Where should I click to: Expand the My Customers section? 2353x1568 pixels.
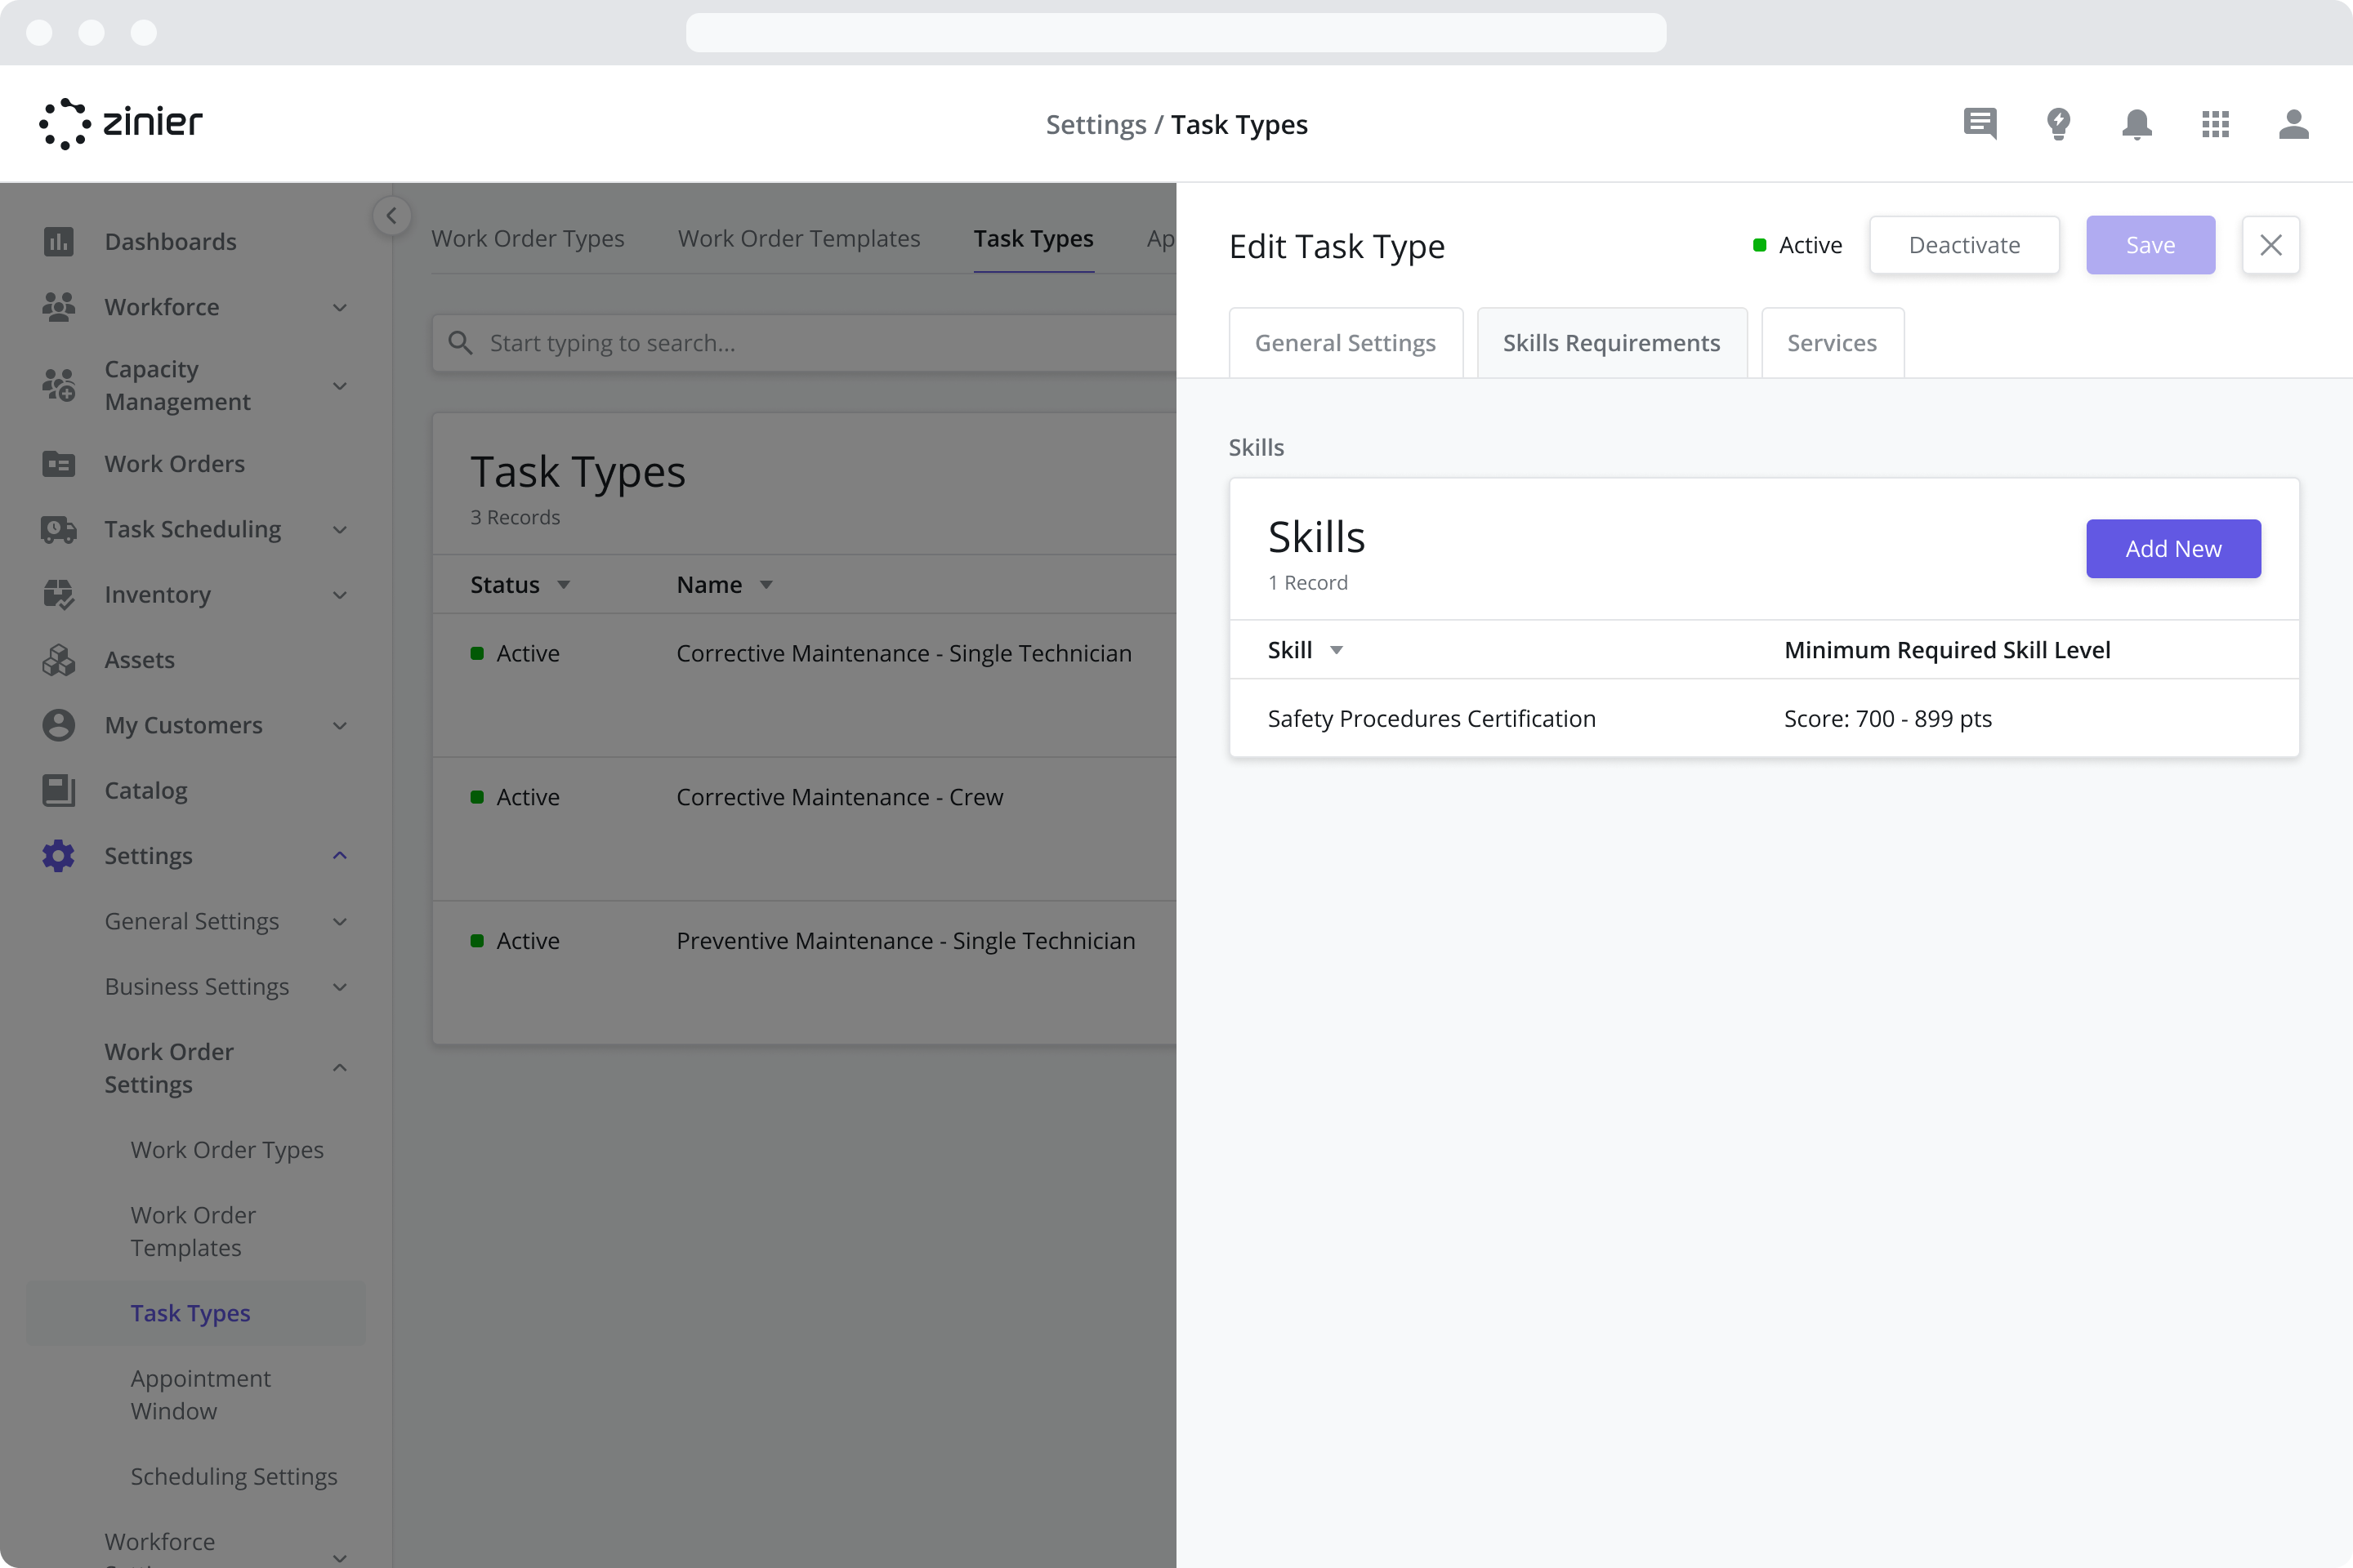(x=339, y=725)
